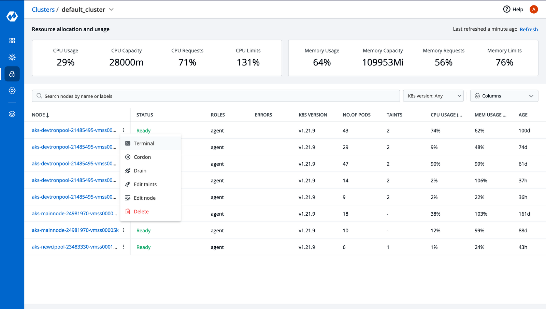Follow the Clusters breadcrumb link

43,10
